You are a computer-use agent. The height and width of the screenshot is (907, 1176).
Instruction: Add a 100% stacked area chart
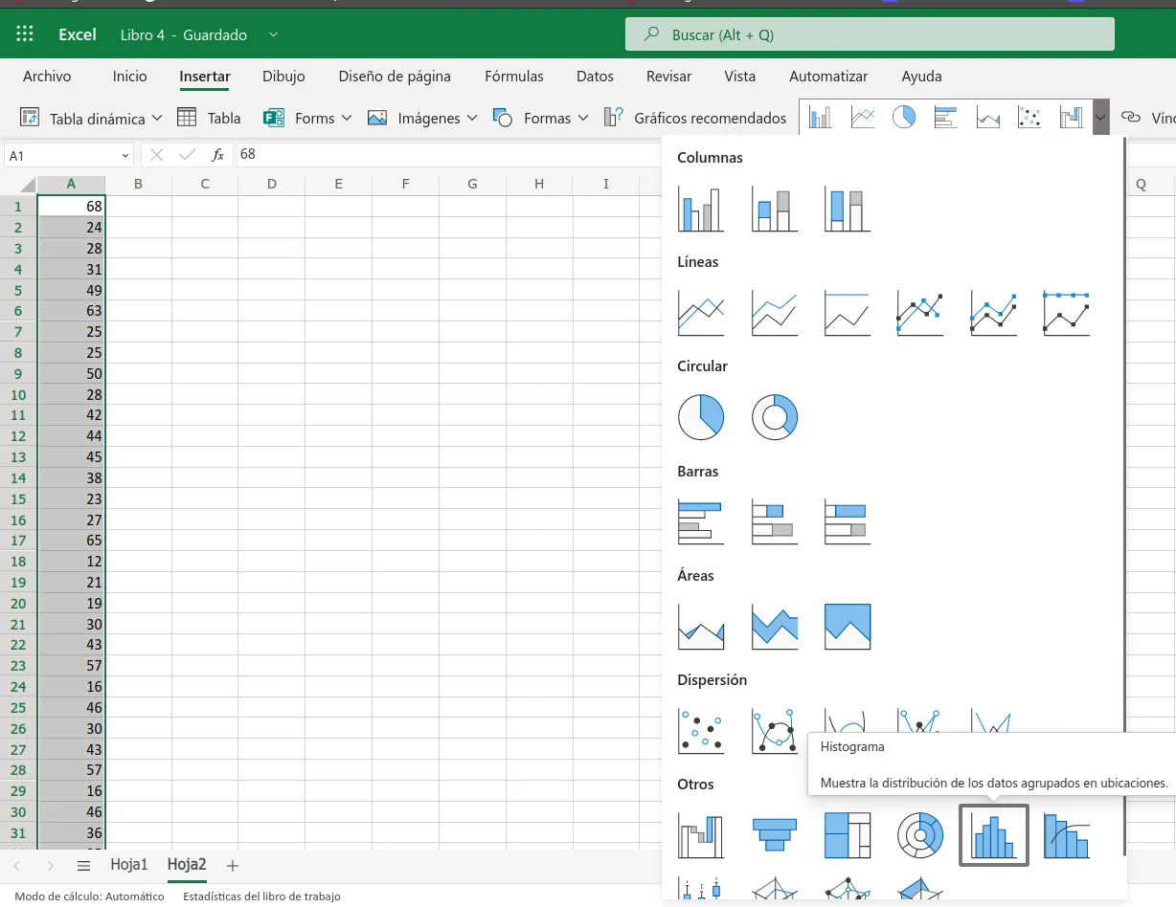[848, 627]
